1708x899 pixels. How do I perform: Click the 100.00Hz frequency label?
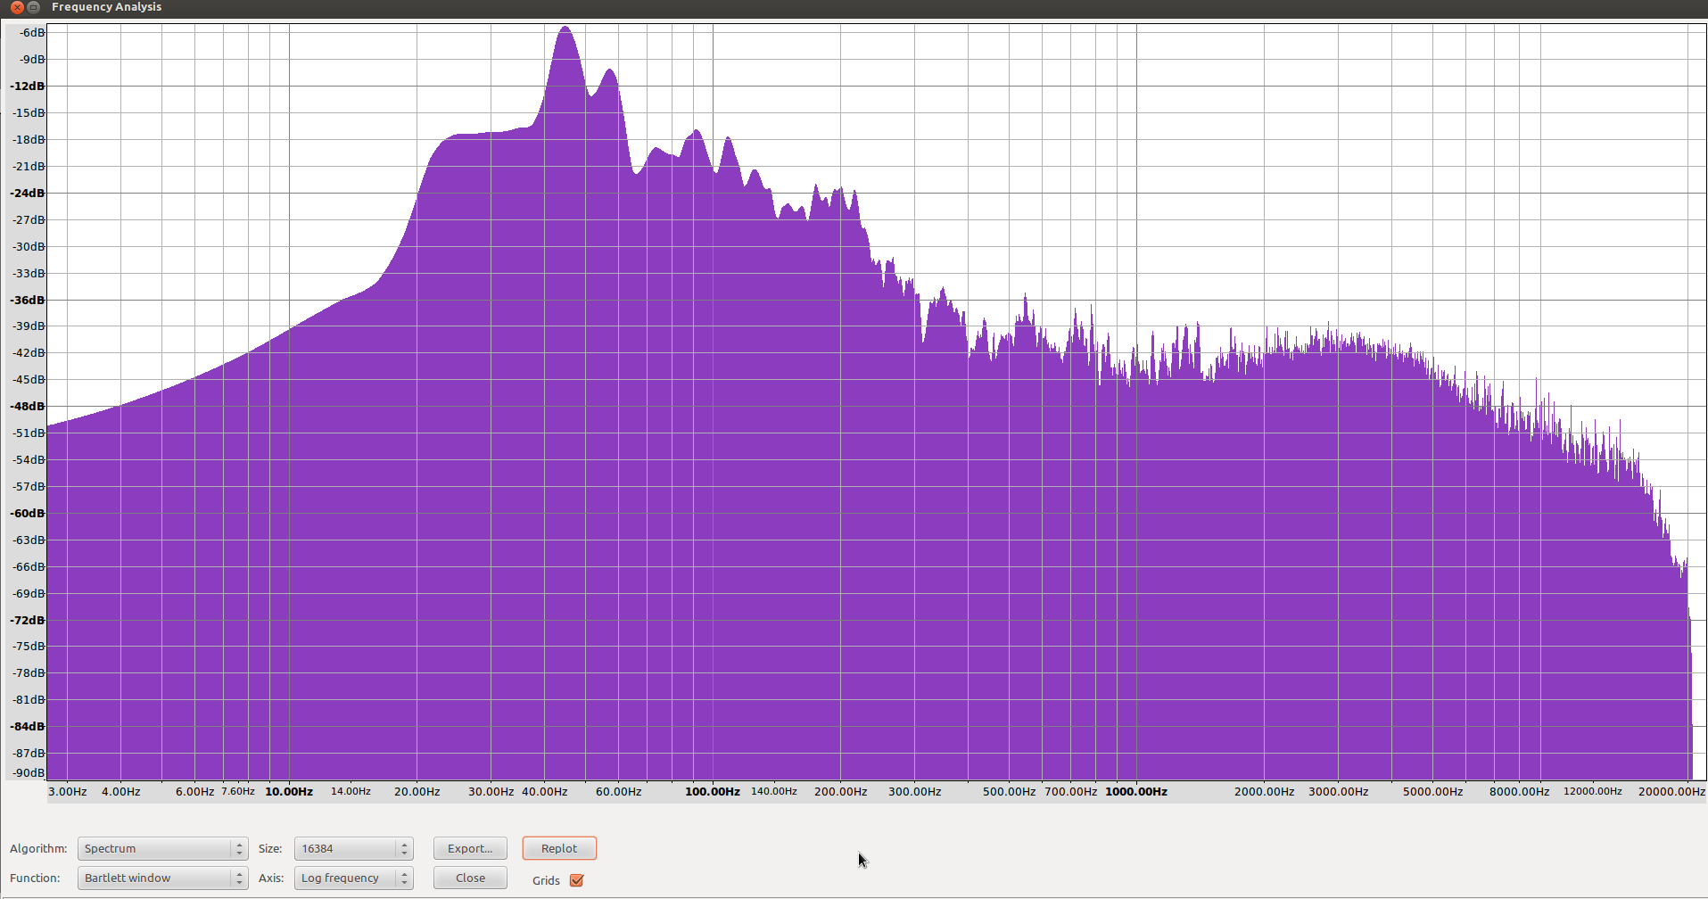click(x=713, y=791)
